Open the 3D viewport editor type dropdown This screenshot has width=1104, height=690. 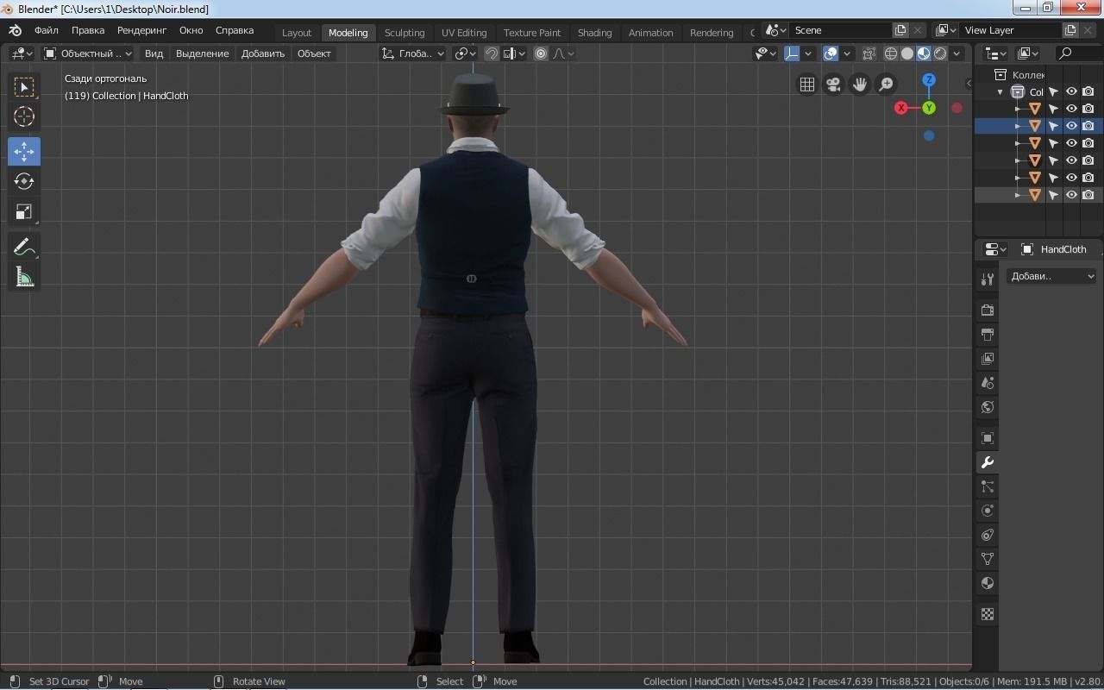(22, 53)
